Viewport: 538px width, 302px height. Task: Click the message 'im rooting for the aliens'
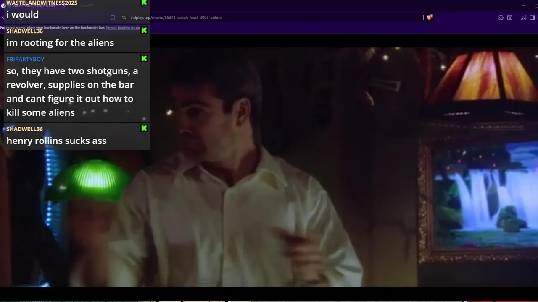(x=60, y=43)
